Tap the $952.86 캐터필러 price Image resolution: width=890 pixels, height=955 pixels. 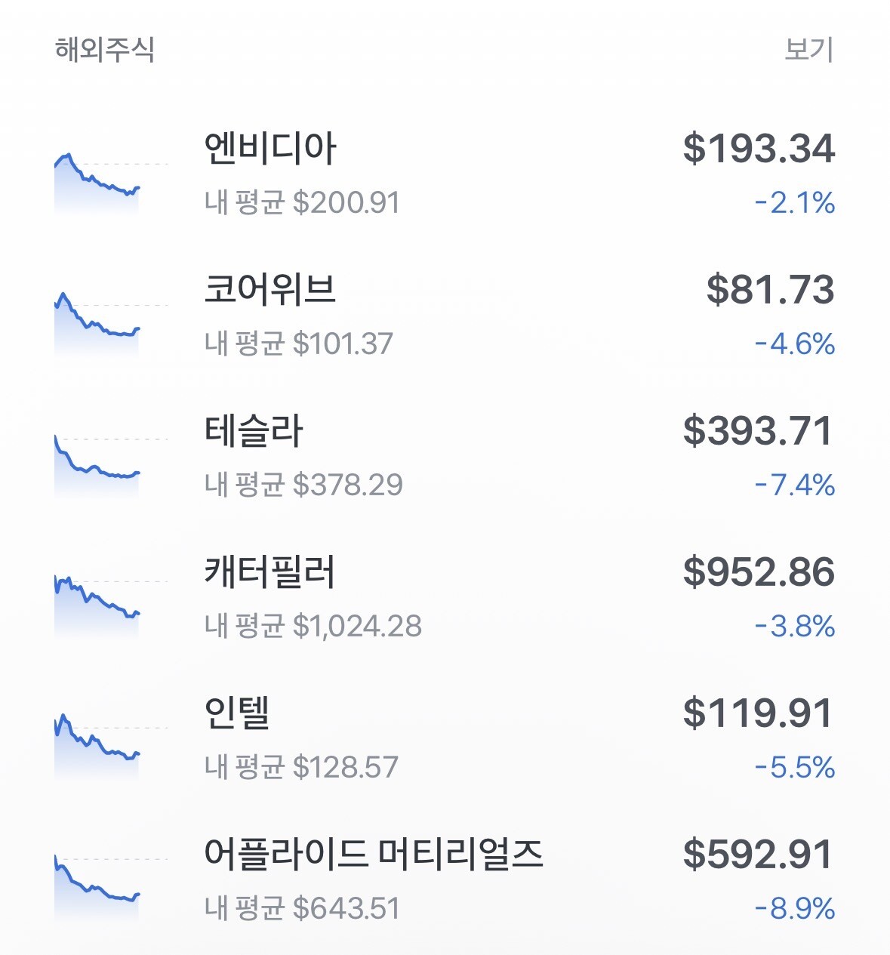tap(759, 571)
